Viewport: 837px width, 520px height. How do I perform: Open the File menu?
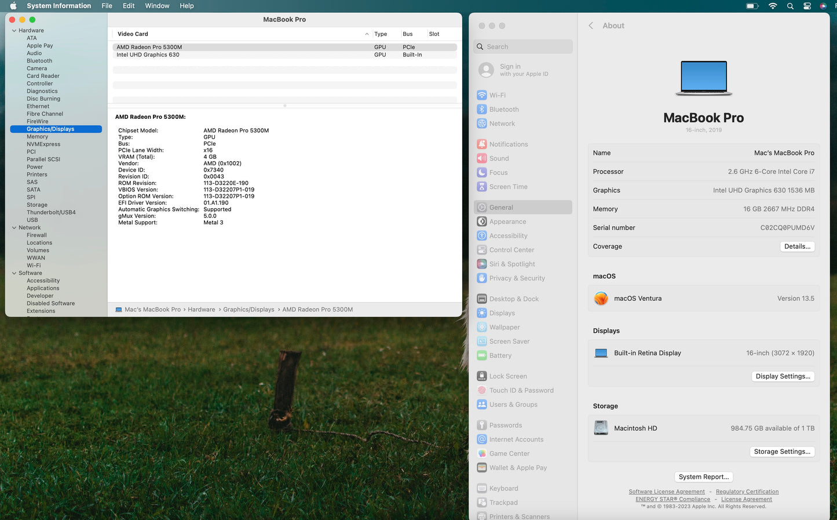(107, 6)
